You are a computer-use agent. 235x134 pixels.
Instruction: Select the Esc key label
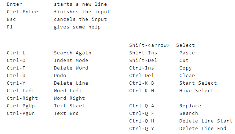coord(11,19)
